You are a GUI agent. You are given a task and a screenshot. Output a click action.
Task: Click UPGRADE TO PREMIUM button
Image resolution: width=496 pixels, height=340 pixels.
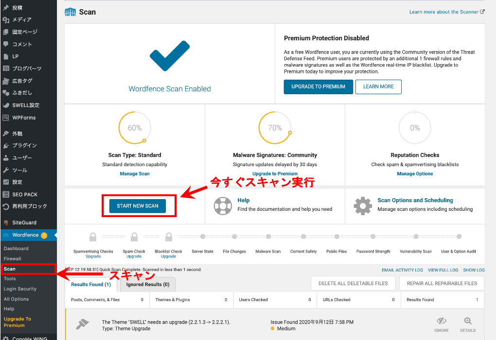(x=318, y=86)
